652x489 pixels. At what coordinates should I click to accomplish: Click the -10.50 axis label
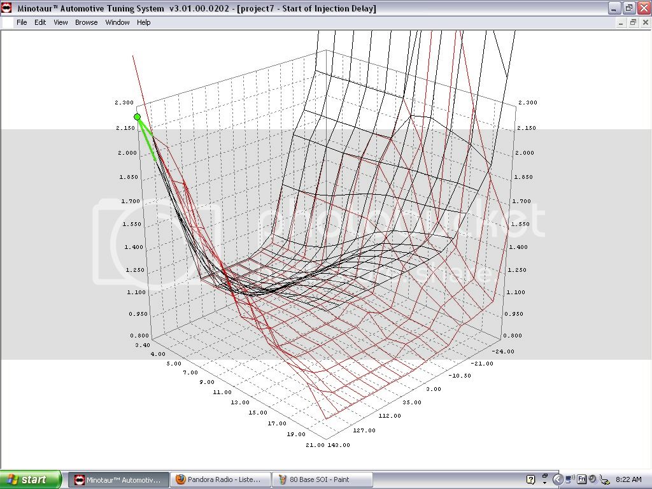point(460,376)
